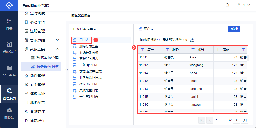Click the pencil icon beside preview row count

pos(192,40)
